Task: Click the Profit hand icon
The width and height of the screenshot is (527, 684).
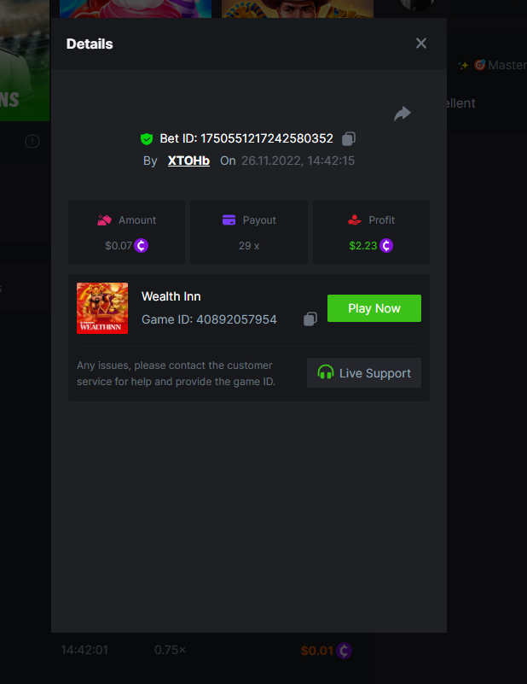Action: click(x=355, y=219)
